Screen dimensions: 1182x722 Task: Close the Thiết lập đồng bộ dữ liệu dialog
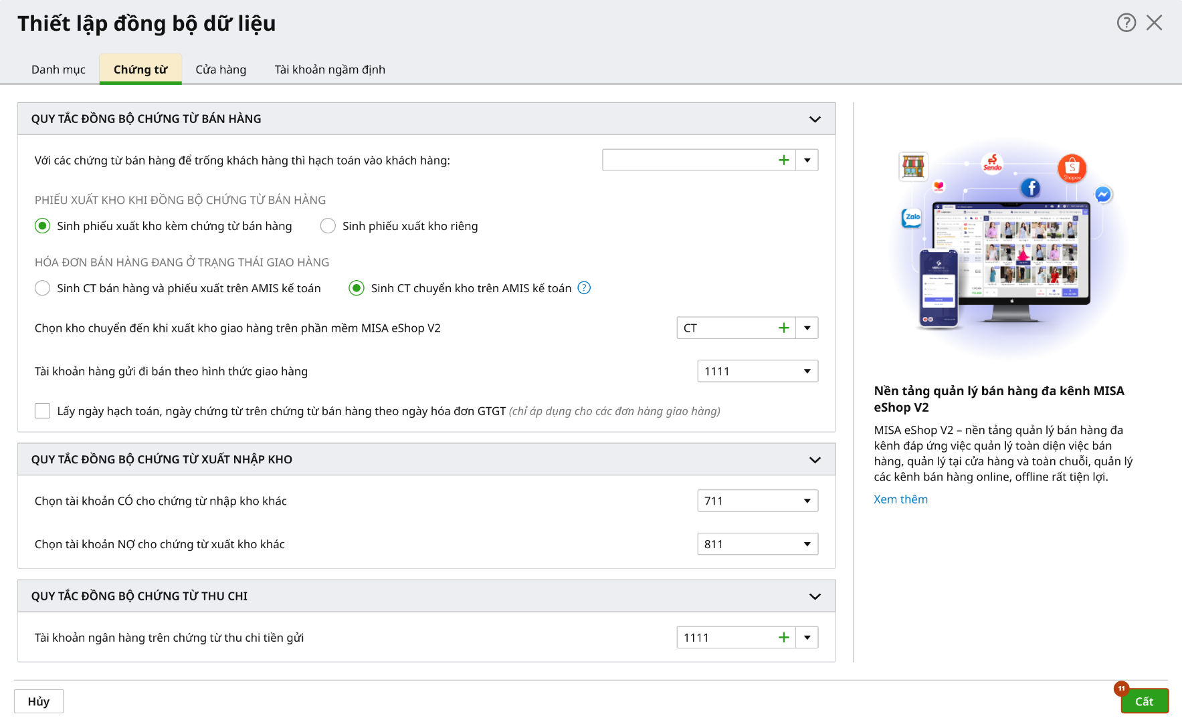coord(1155,23)
